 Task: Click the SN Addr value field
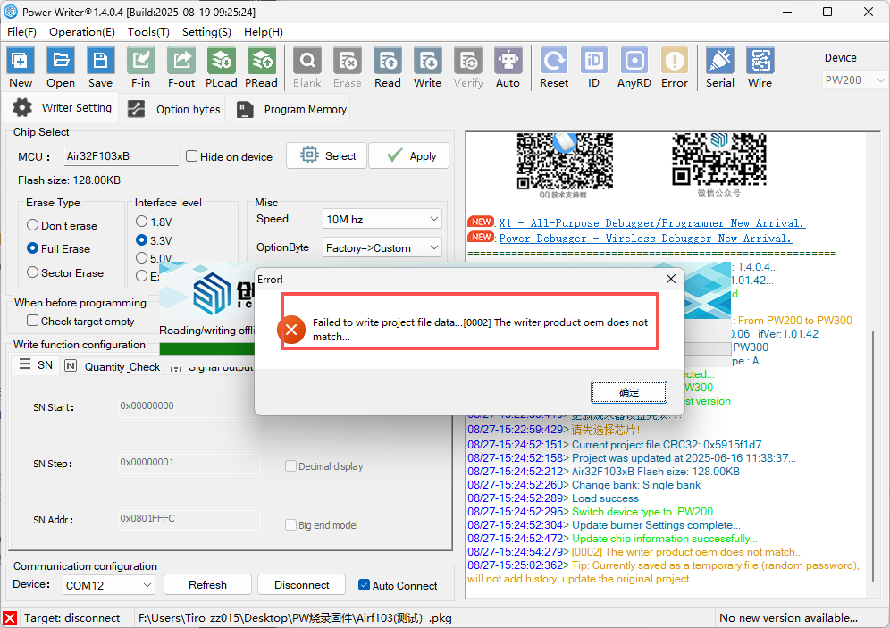pos(189,519)
